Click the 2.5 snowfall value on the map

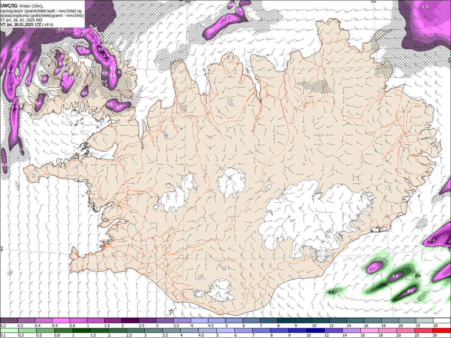[14, 107]
